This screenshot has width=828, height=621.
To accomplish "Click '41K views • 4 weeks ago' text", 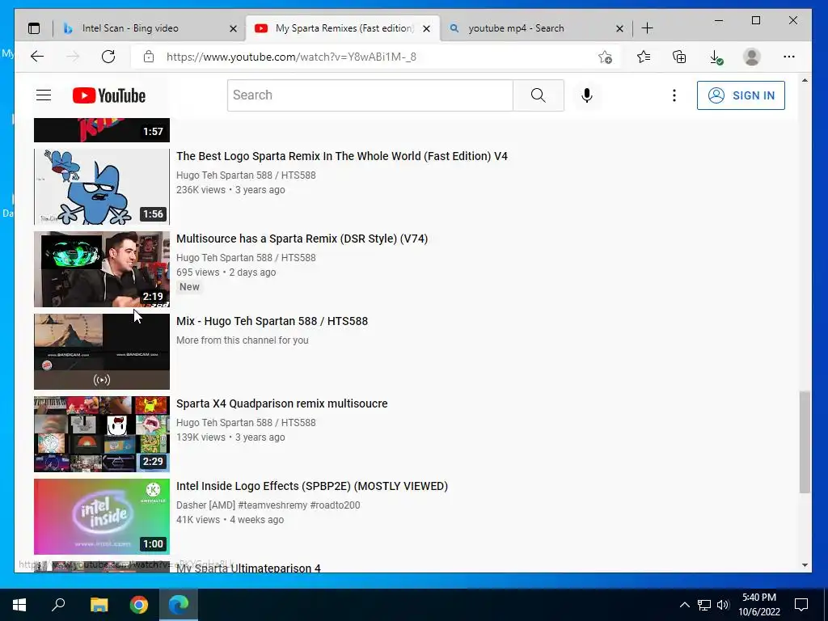I will [x=230, y=520].
